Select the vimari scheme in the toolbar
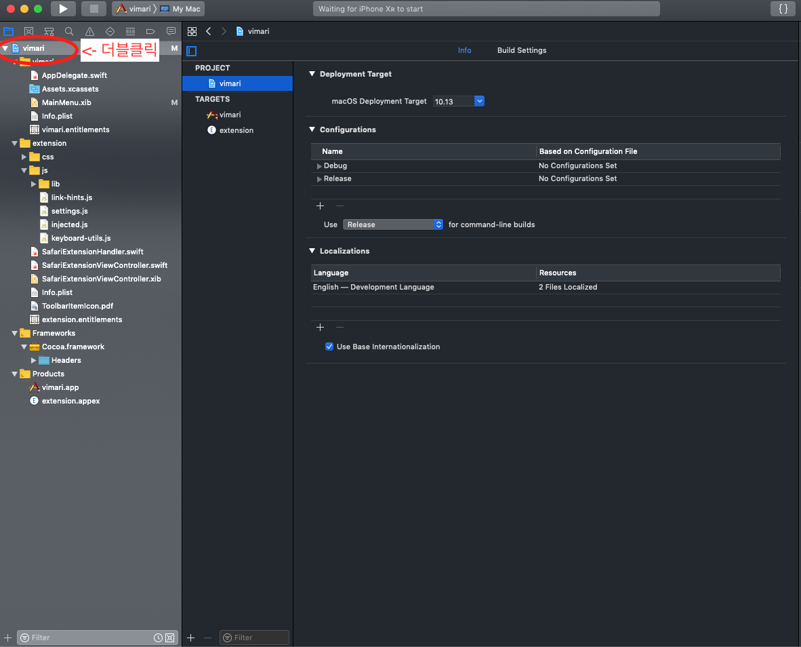The image size is (801, 647). (134, 9)
